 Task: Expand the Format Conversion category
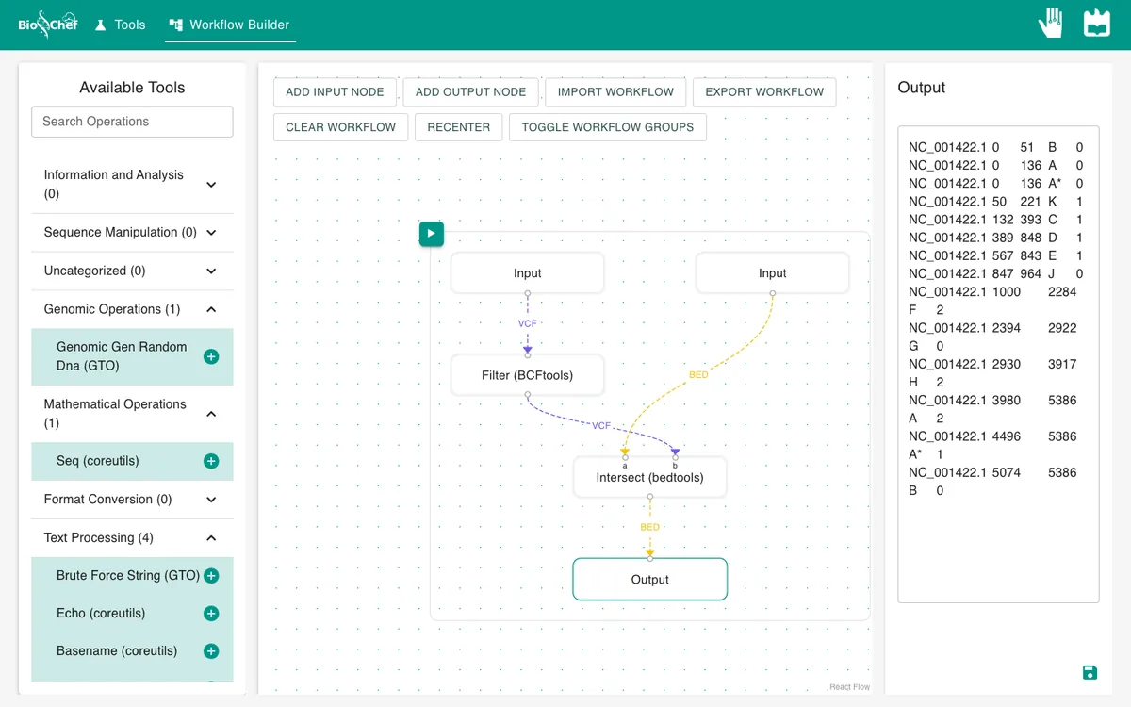[x=132, y=500]
